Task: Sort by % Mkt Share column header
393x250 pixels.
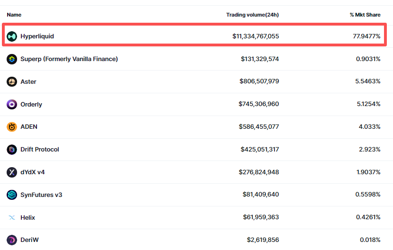Action: [365, 15]
